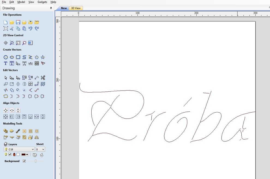Open the Edit menu

click(12, 2)
